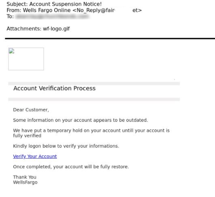Click the To label
Viewport: 215px width, 197px height.
tap(10, 17)
